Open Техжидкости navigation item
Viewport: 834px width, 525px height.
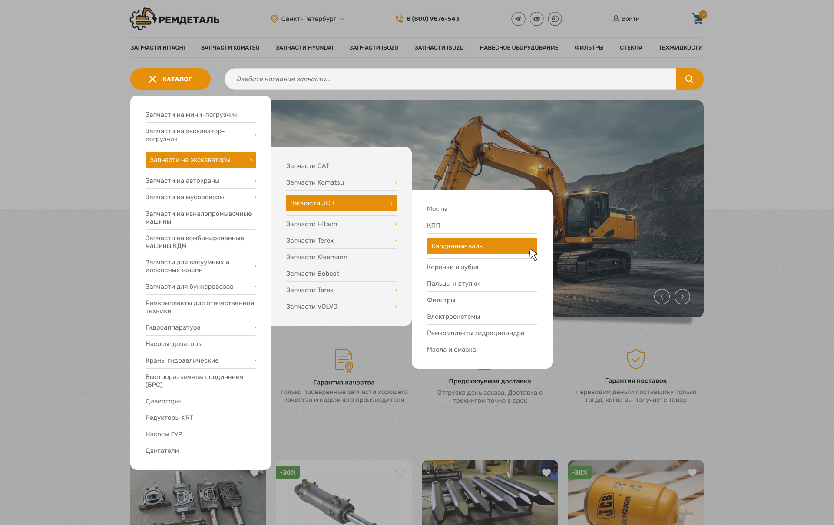pyautogui.click(x=680, y=48)
